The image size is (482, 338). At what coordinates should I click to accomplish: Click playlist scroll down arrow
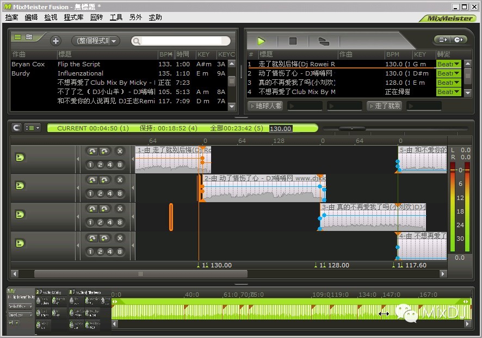tap(467, 92)
